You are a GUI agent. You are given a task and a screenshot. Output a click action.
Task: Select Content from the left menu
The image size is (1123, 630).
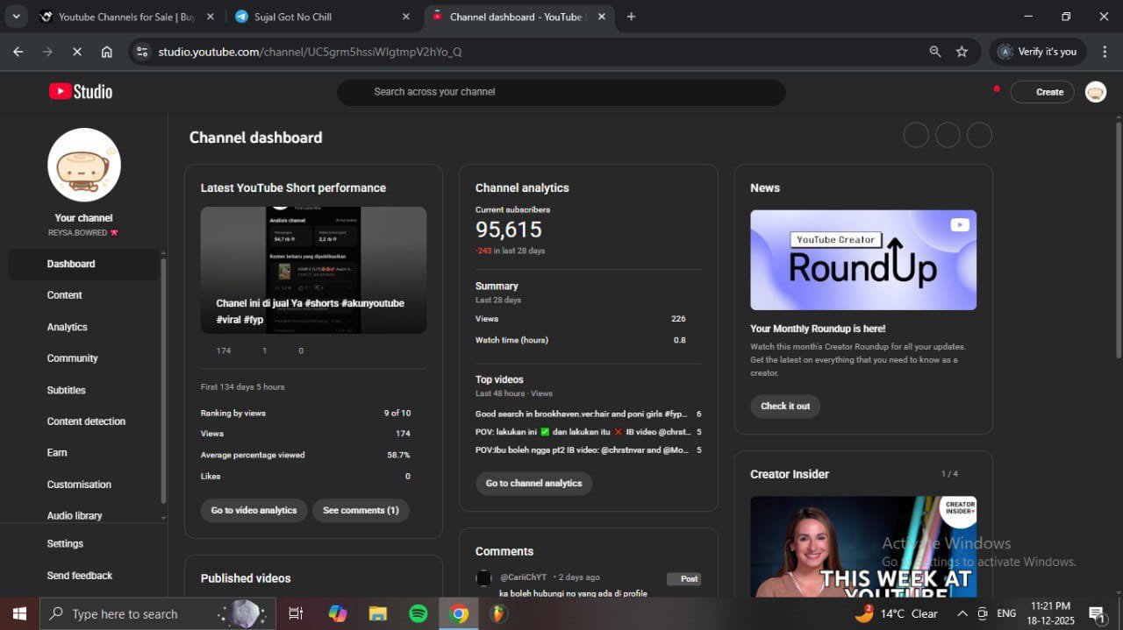65,295
